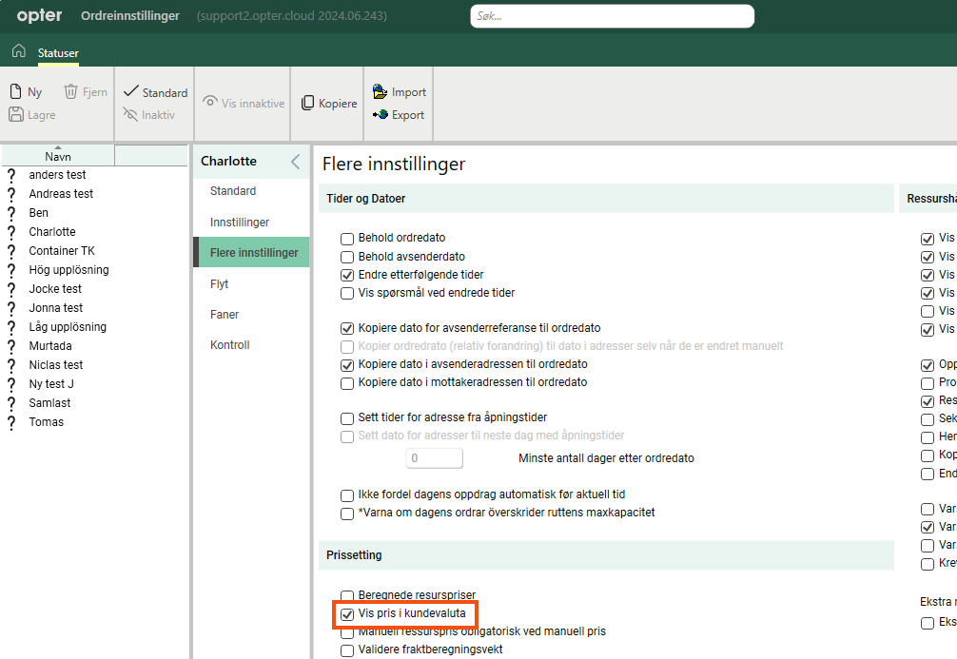Uncheck Vis pris i kundevaluta
This screenshot has height=659, width=957.
pyautogui.click(x=347, y=614)
